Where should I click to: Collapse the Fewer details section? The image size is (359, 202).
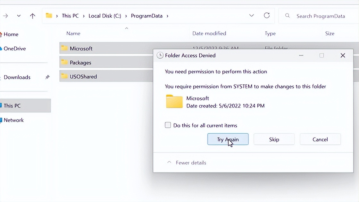pos(186,163)
